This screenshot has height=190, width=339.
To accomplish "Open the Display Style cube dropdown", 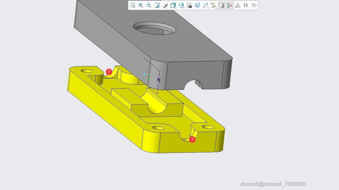I will 173,5.
